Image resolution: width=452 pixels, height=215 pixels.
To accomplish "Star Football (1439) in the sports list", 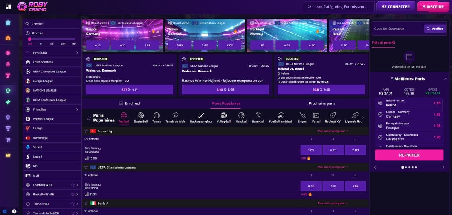I will pyautogui.click(x=73, y=185).
